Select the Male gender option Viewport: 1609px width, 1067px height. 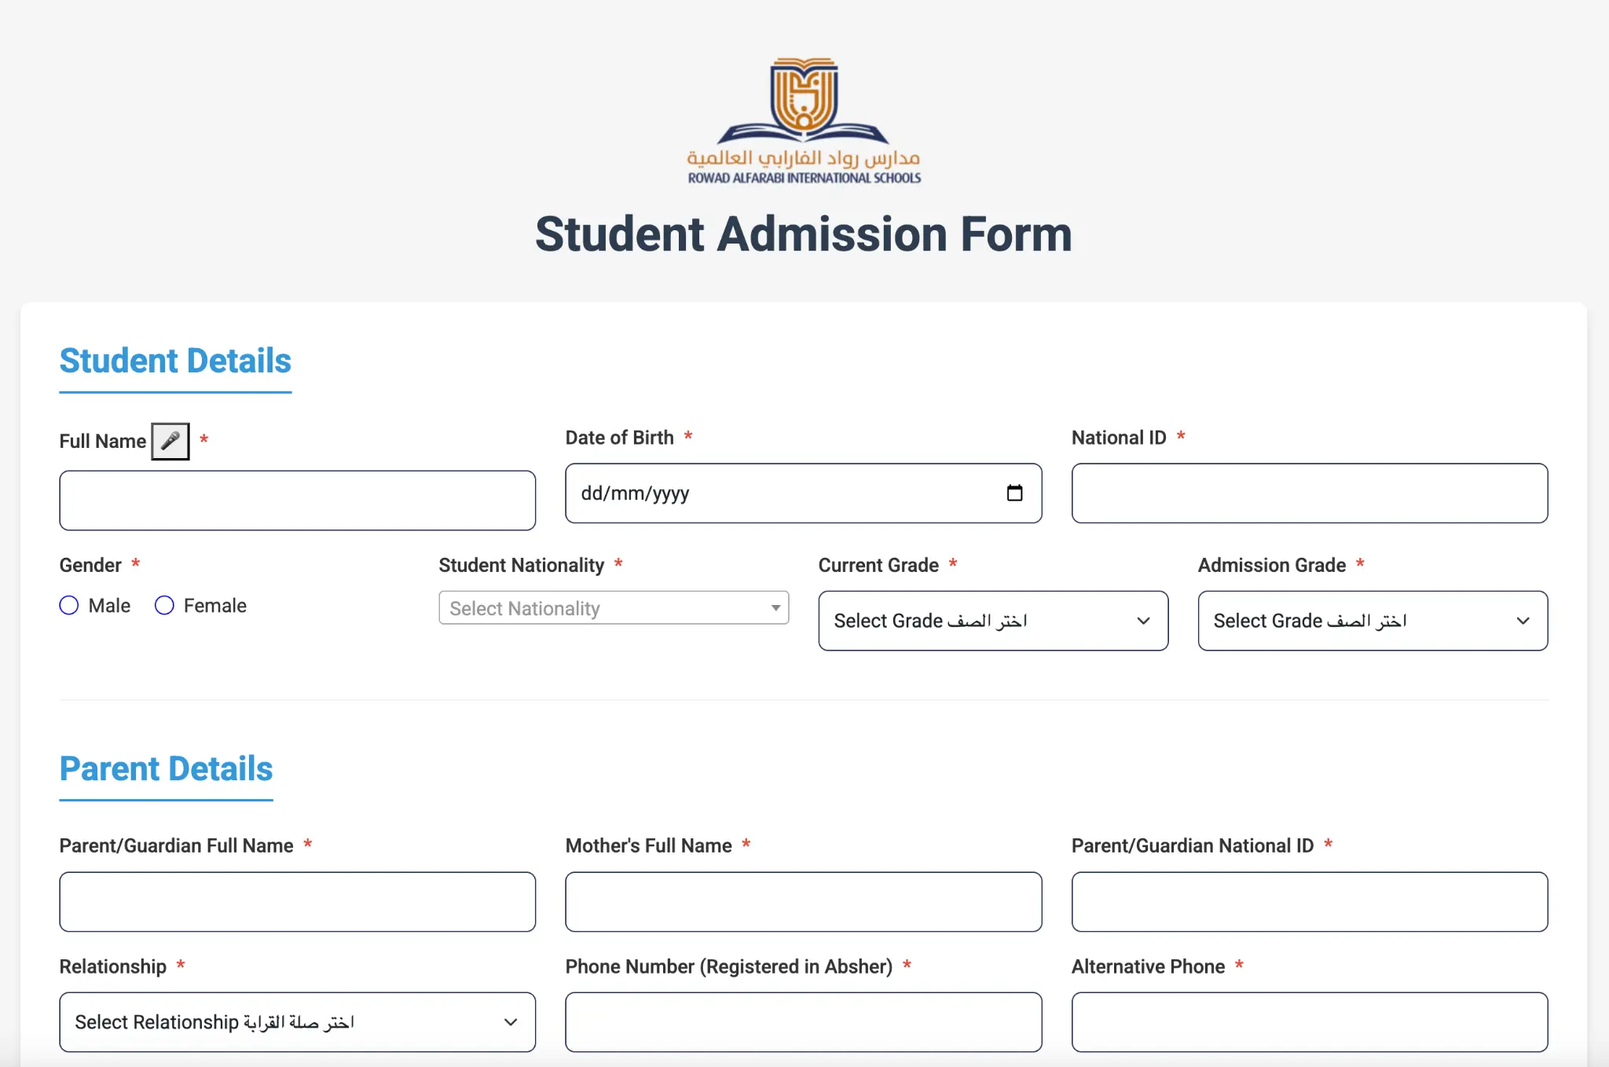(x=69, y=605)
